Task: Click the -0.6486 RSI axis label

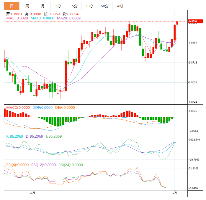Action: pyautogui.click(x=193, y=188)
